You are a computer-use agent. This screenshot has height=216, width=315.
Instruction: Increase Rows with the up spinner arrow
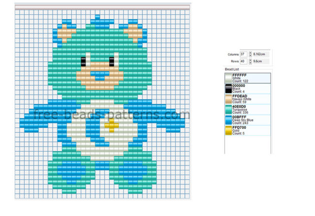tap(251, 60)
